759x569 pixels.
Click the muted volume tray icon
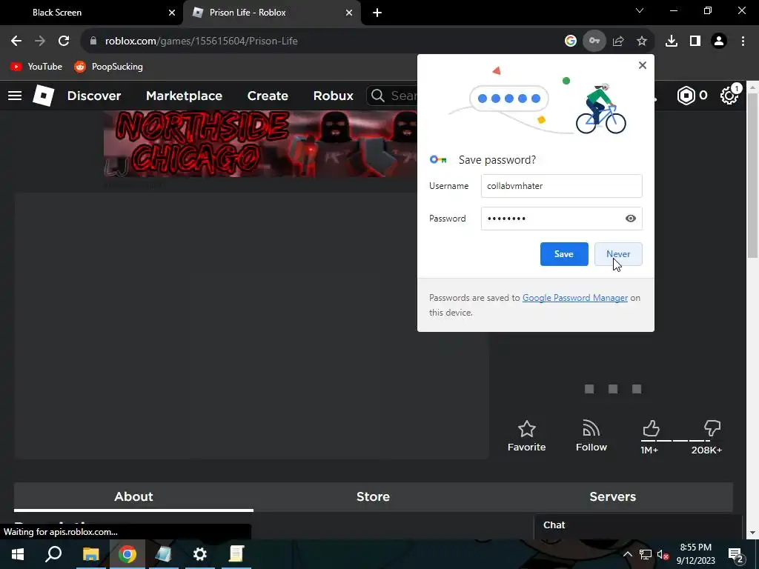click(x=663, y=554)
